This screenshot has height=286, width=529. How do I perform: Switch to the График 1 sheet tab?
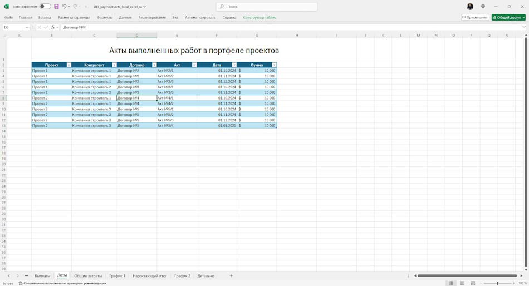click(x=117, y=276)
